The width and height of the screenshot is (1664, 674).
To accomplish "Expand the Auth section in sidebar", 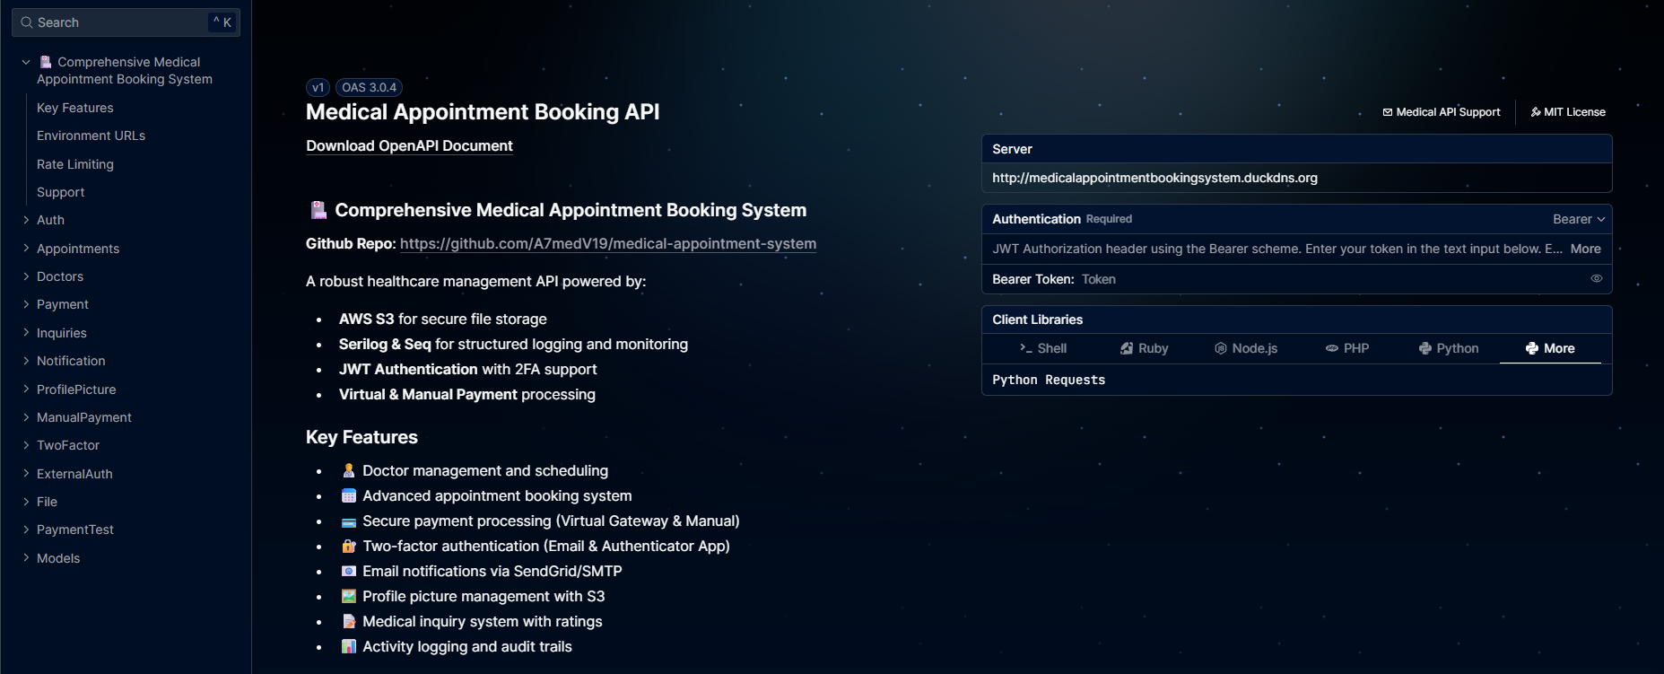I will [26, 220].
